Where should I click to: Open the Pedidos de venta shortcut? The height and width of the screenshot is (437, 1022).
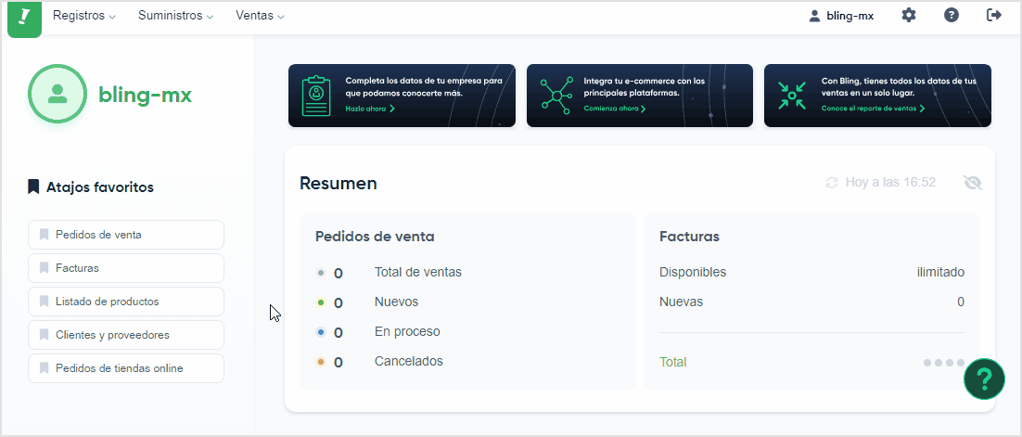pyautogui.click(x=126, y=235)
